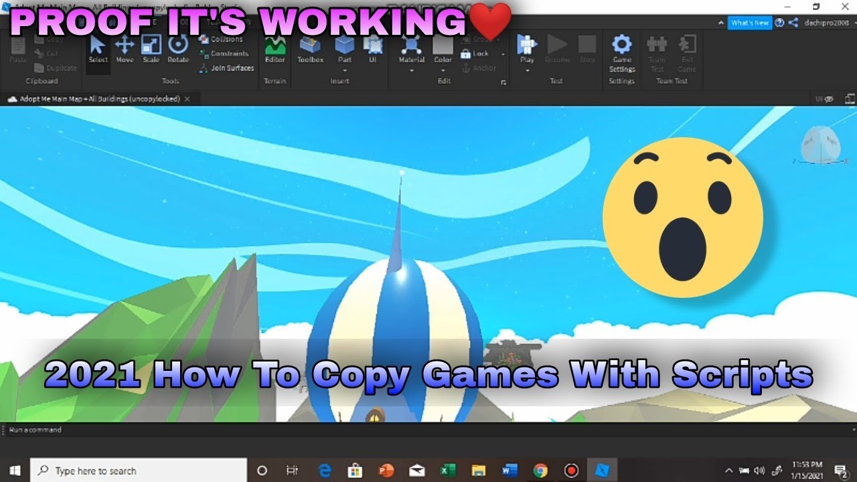The height and width of the screenshot is (482, 857).
Task: Expand the Part dropdown arrow
Action: 345,69
